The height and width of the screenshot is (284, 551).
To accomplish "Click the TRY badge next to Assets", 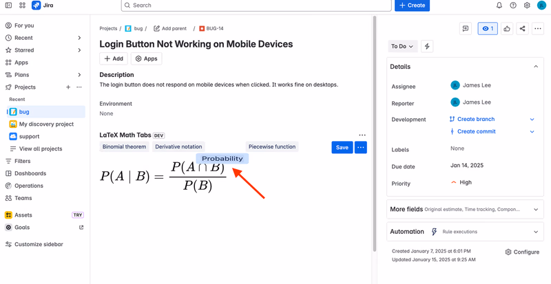I will (x=78, y=215).
